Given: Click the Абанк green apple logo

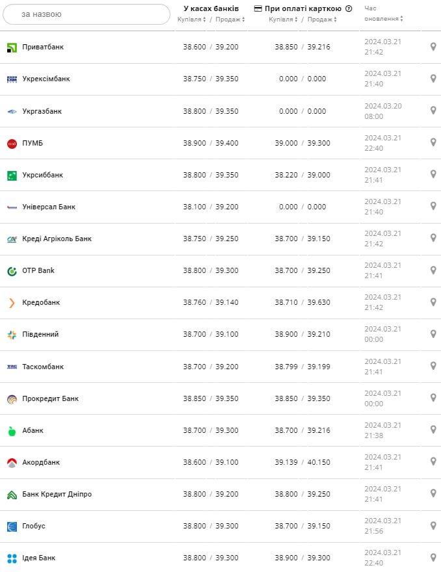Looking at the screenshot, I should 12,430.
